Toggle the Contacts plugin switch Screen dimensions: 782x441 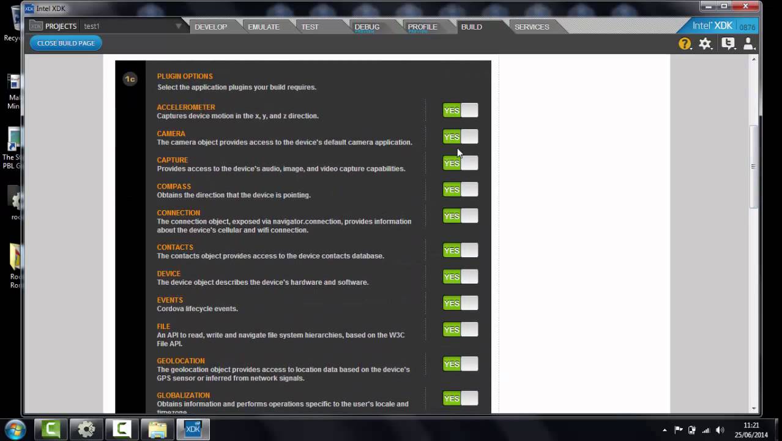[460, 250]
